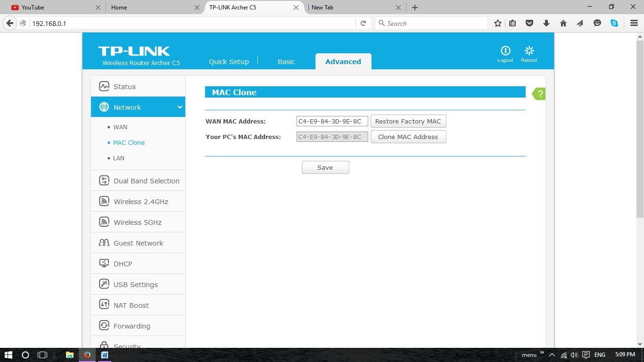Click the Wireless 2.4GHz icon

click(104, 201)
